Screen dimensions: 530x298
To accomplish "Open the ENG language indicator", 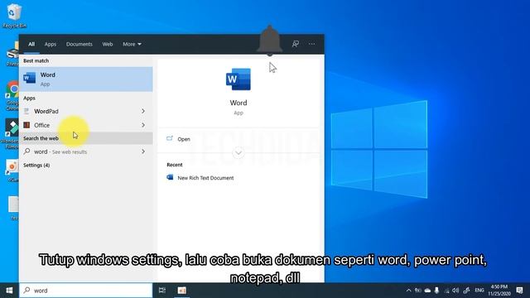I will click(x=479, y=291).
